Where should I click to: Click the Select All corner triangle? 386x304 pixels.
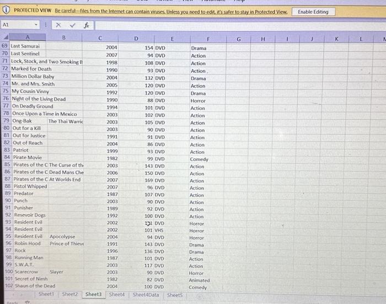[x=6, y=37]
